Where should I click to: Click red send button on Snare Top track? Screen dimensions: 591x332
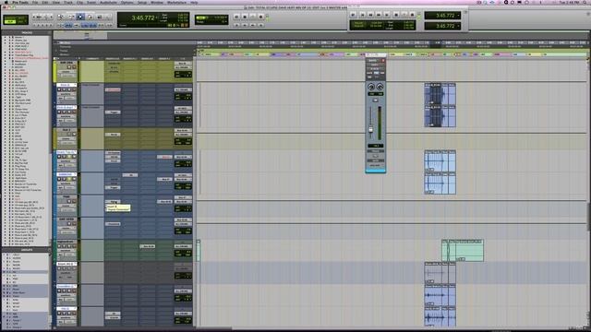[164, 157]
